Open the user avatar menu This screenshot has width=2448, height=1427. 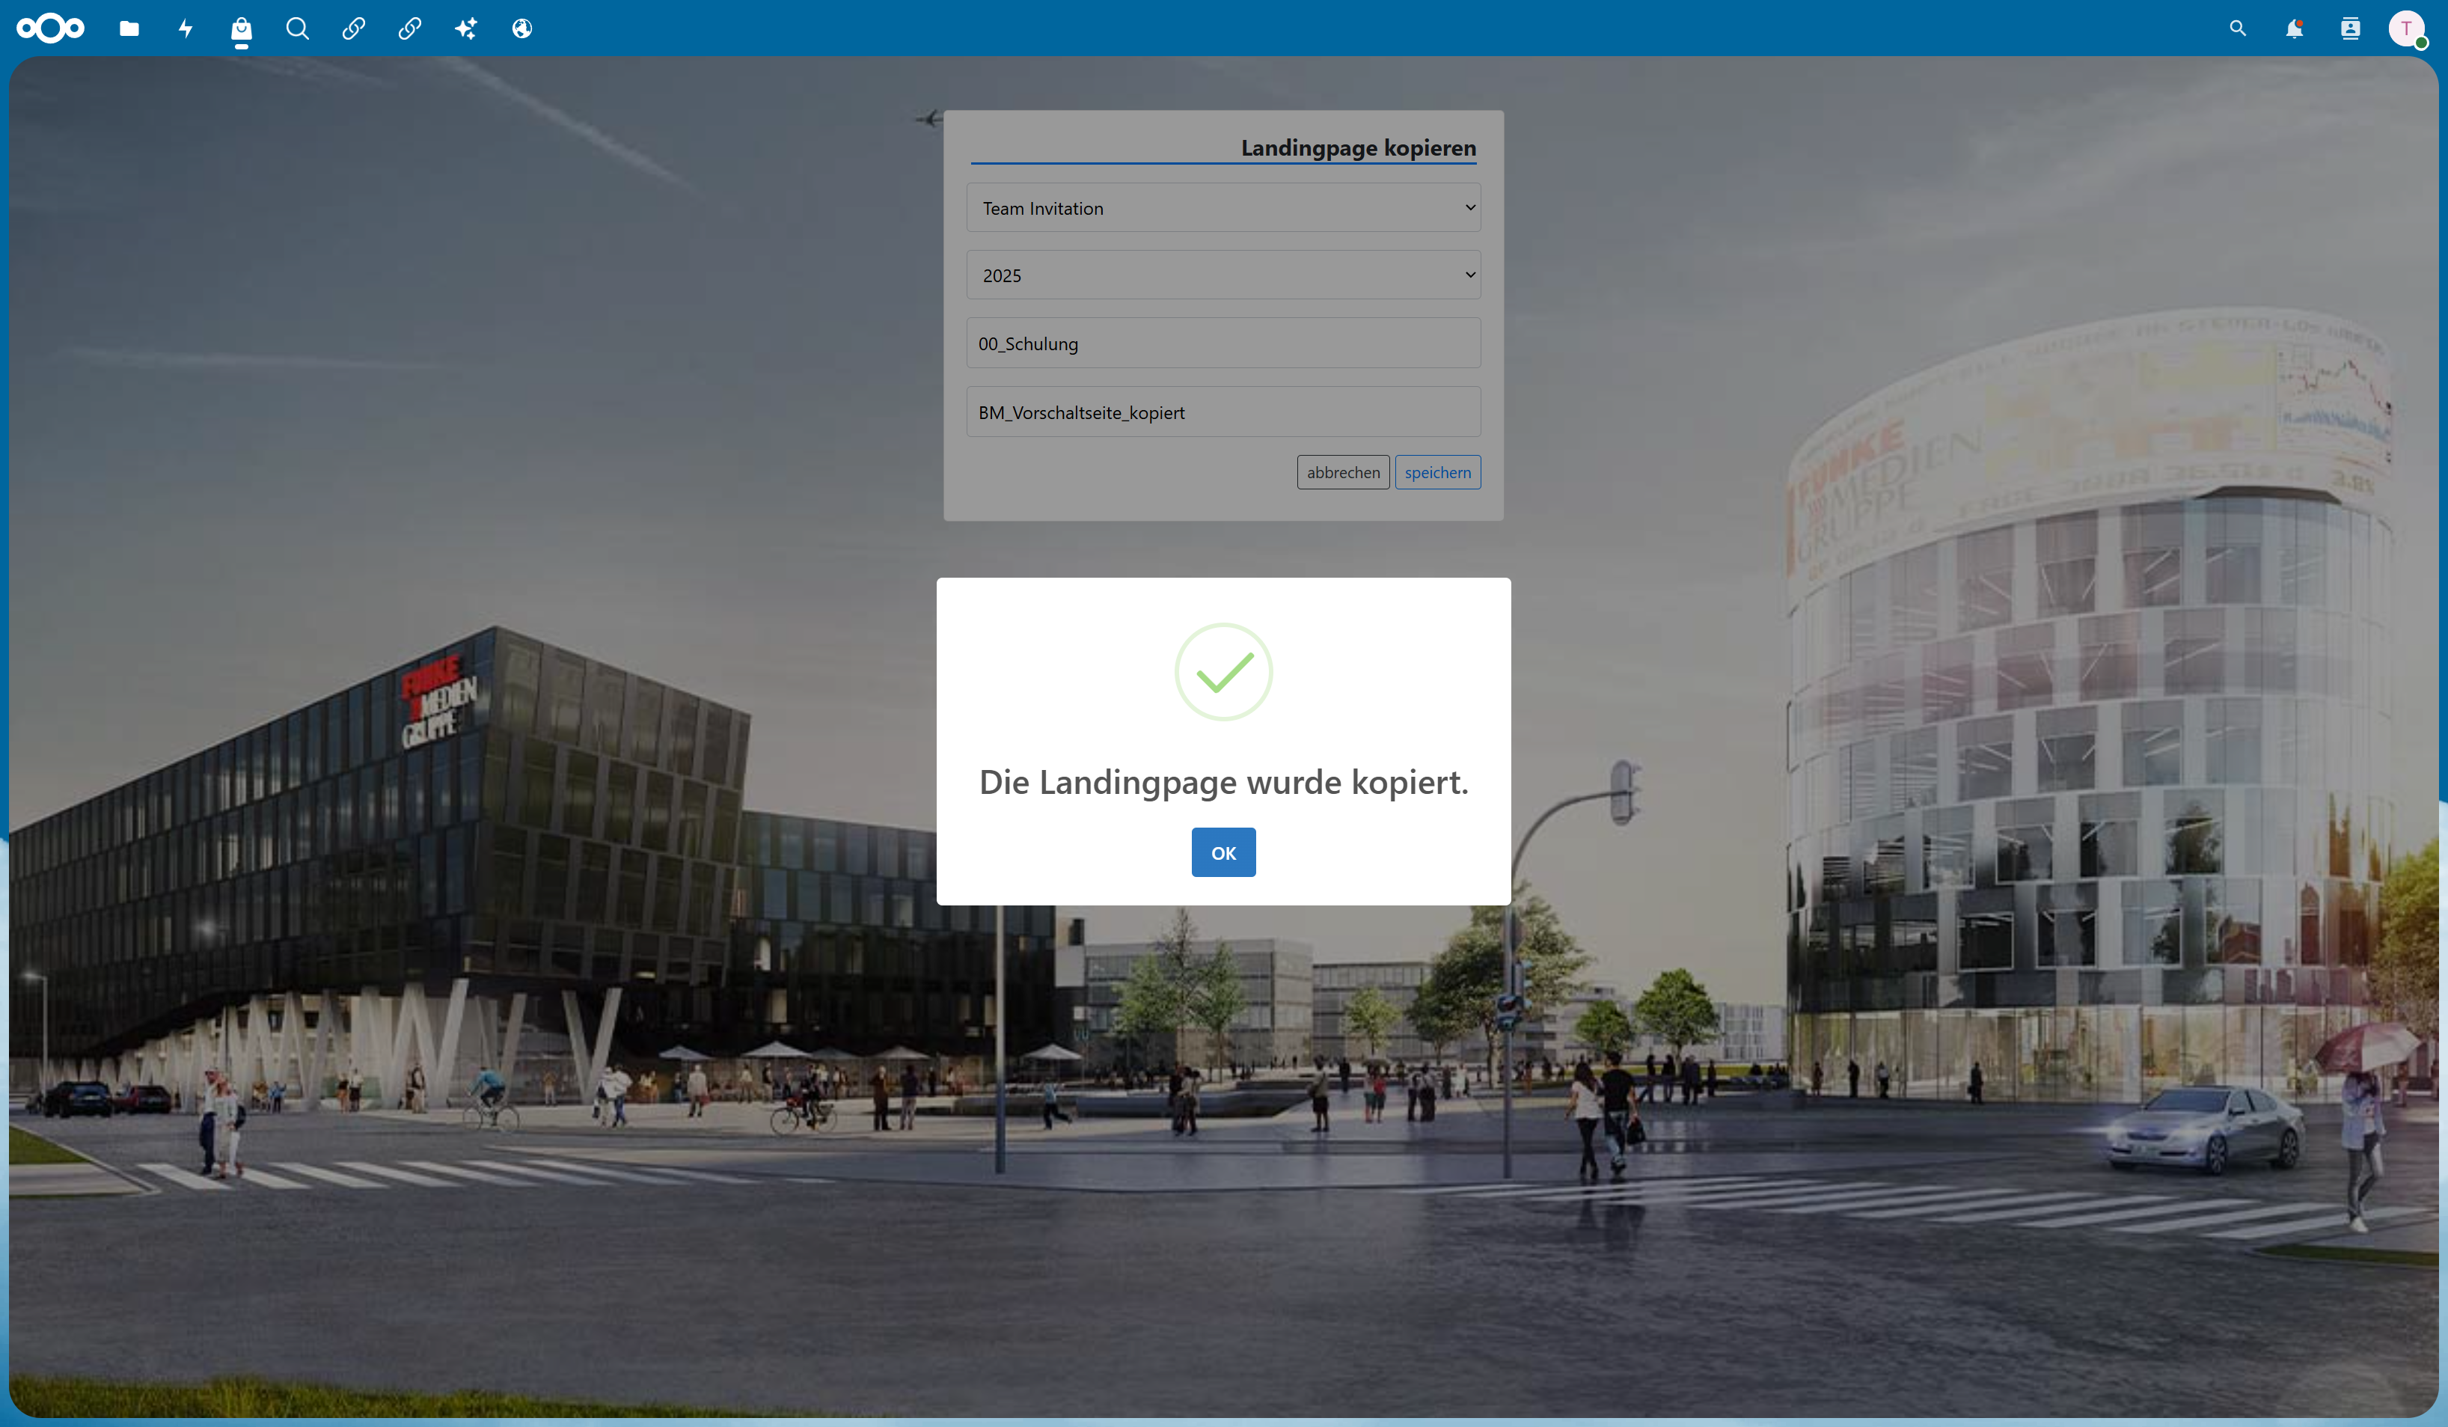[2407, 28]
